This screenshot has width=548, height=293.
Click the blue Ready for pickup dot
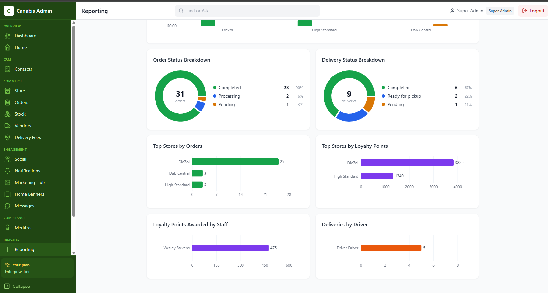pos(383,96)
